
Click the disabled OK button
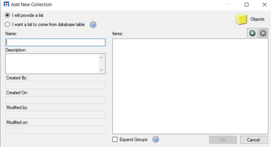[223, 140]
